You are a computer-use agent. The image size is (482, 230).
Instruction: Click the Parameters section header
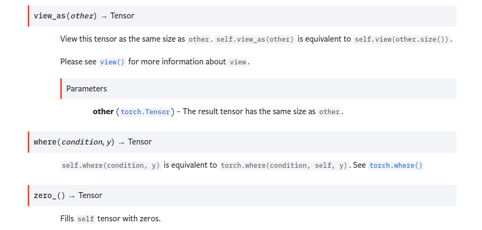87,89
